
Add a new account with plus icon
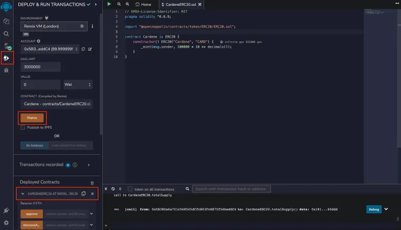pos(38,41)
